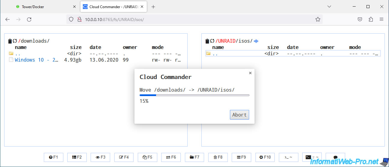Viewport: 389px width, 167px height.
Task: Open the F9 menu button
Action: 241,157
